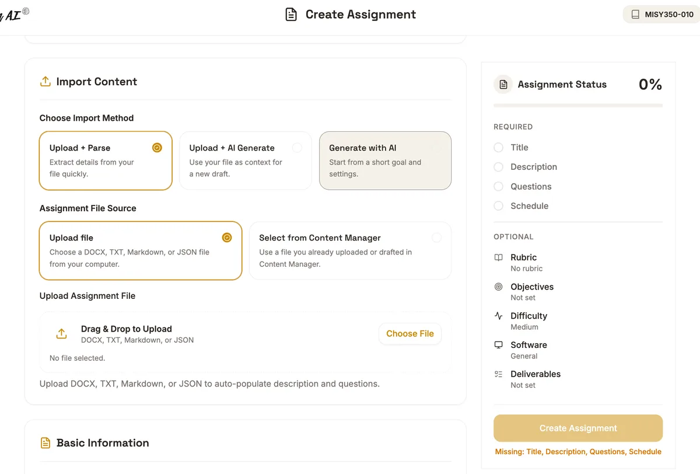Click the Basic Information document icon
The image size is (700, 474).
pos(45,443)
